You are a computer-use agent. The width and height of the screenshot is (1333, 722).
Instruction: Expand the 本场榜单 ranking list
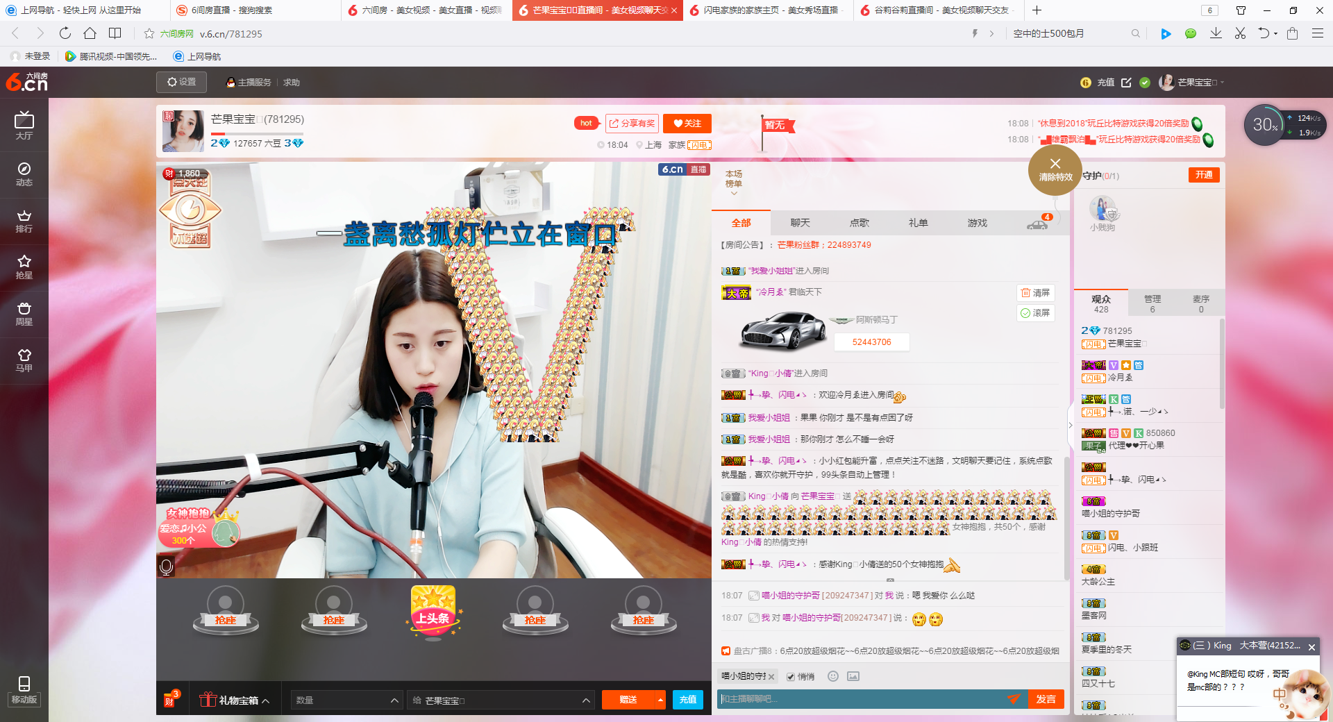734,183
